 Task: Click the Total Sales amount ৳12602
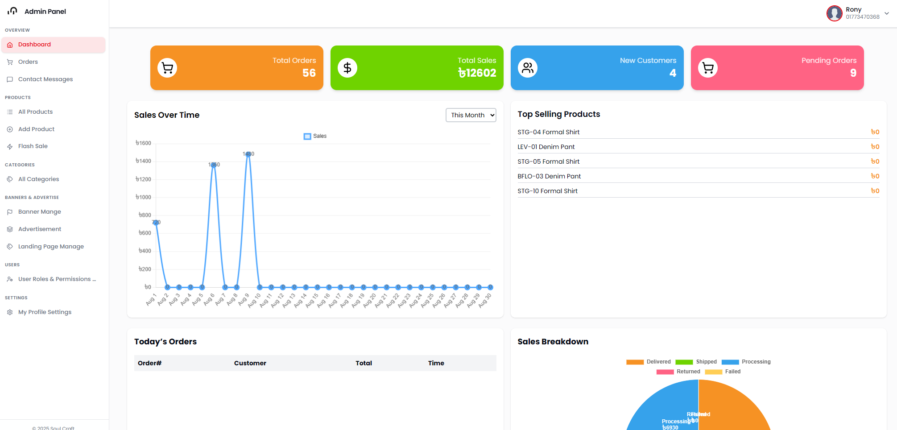click(x=477, y=73)
